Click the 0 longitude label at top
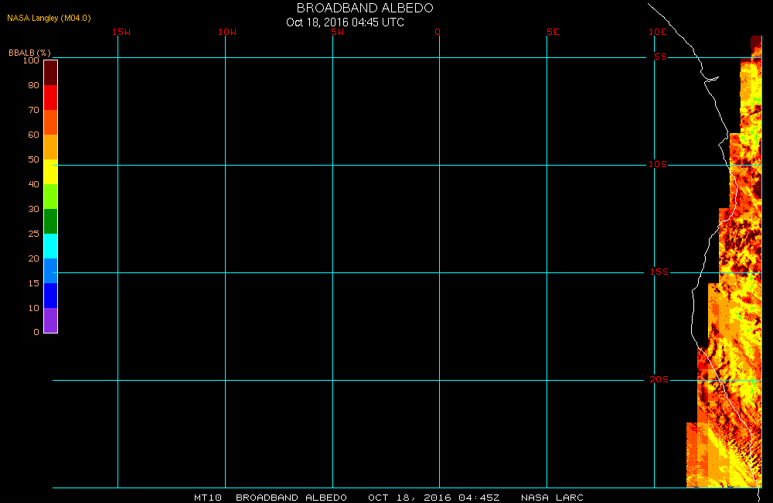 [x=438, y=32]
